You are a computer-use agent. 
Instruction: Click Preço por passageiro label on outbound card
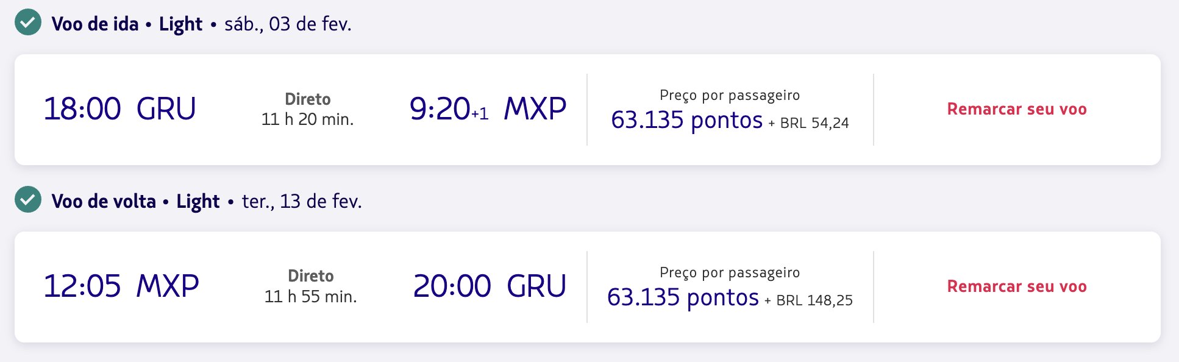pyautogui.click(x=730, y=95)
